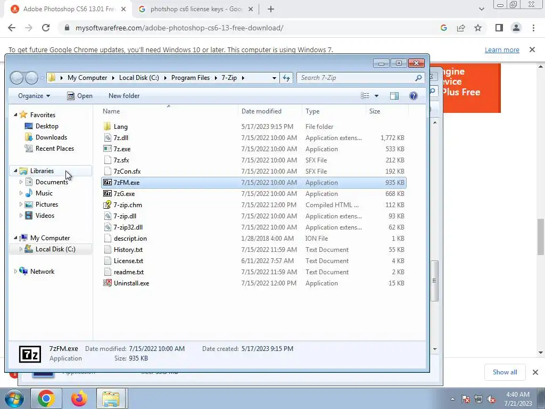
Task: Open the Chrome profile avatar
Action: click(x=516, y=28)
